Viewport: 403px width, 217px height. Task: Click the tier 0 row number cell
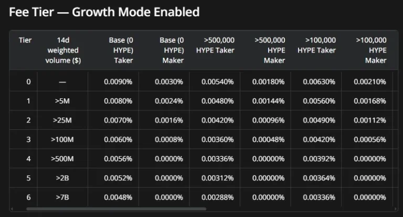[28, 81]
